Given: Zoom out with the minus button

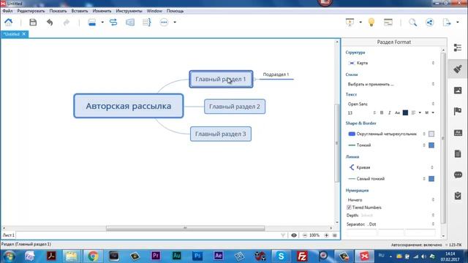Looking at the screenshot, I should tap(305, 235).
